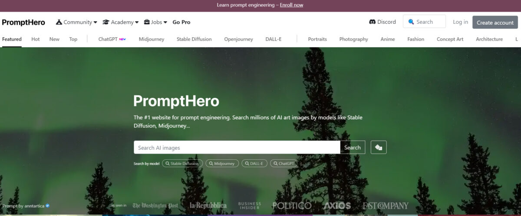Select the DALL-E model search chip
This screenshot has width=521, height=216.
click(254, 164)
